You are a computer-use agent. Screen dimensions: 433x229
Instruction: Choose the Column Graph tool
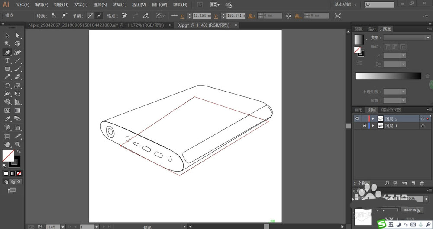click(x=18, y=127)
